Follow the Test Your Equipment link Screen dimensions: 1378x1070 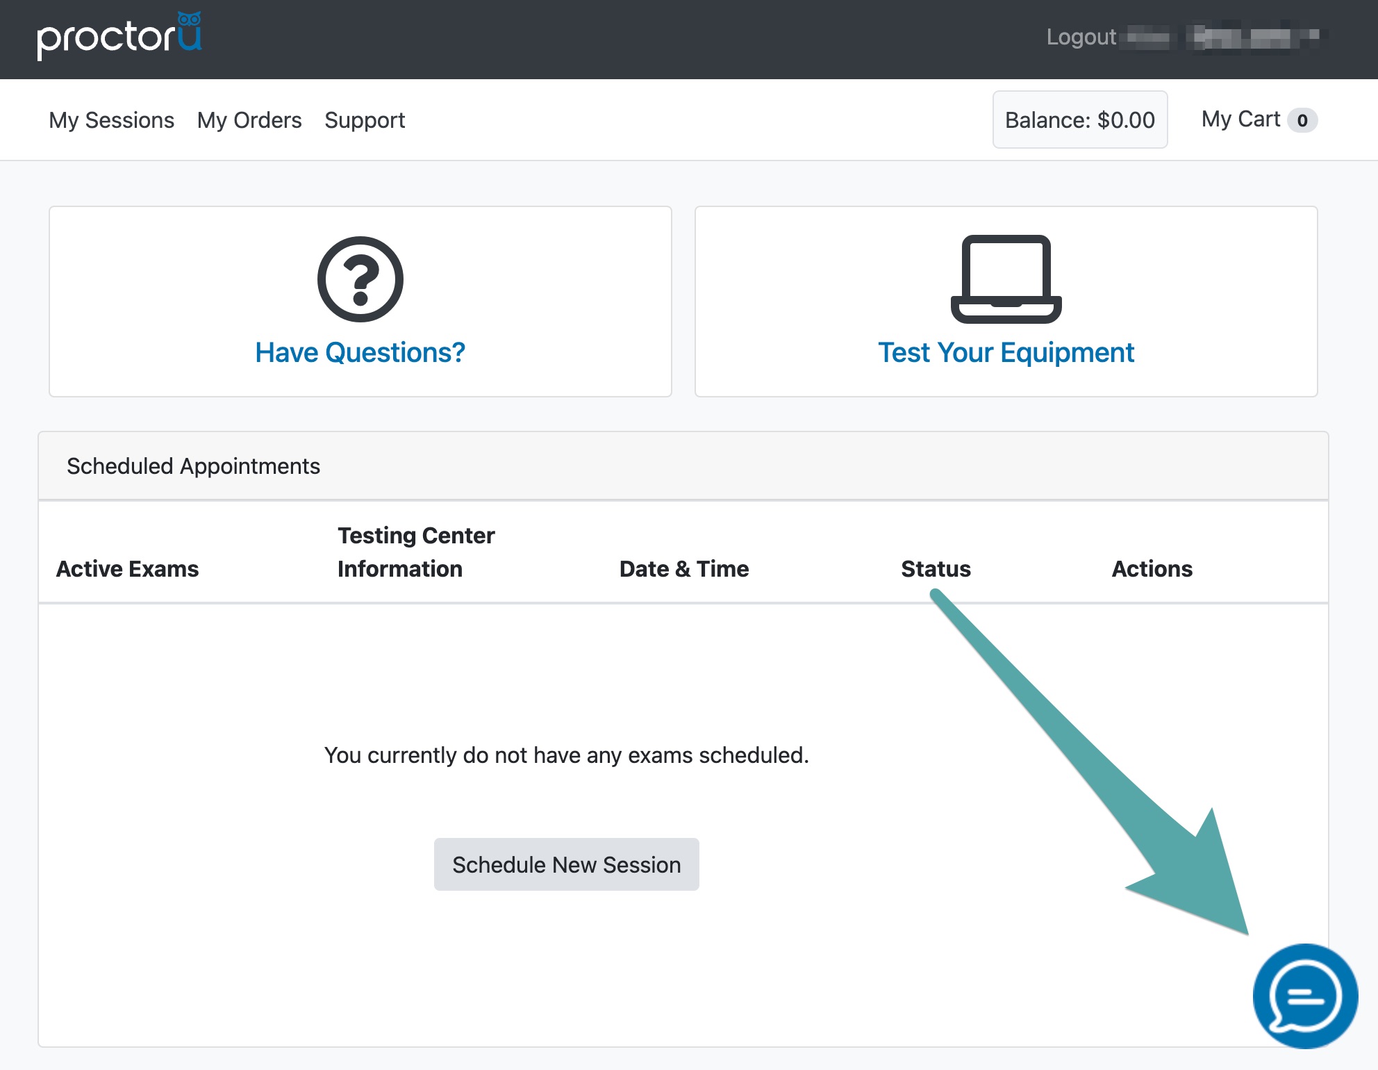pyautogui.click(x=1006, y=353)
